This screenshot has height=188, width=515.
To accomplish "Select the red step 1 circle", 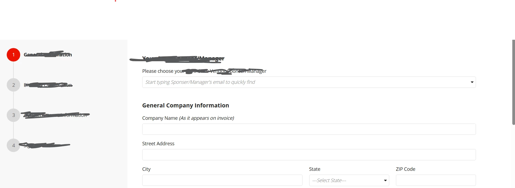I will [x=13, y=55].
